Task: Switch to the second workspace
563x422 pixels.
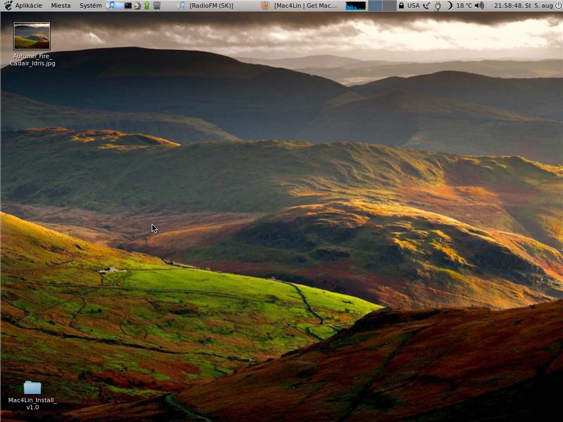Action: pos(389,5)
